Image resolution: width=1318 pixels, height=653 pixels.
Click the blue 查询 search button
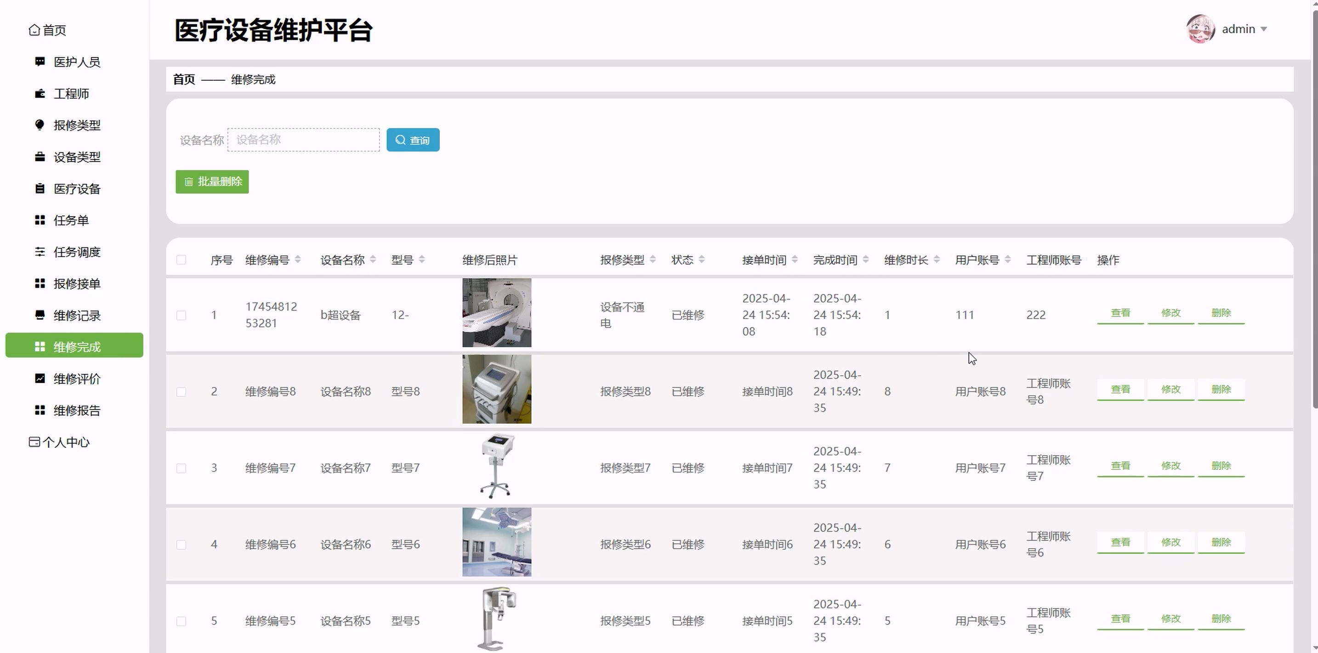(x=412, y=140)
